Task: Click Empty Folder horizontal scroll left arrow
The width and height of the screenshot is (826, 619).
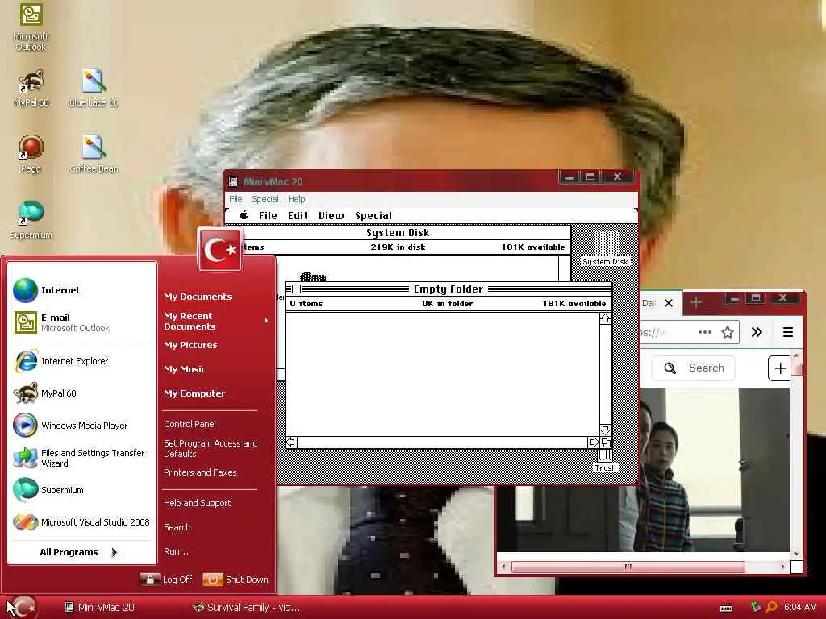Action: click(291, 442)
